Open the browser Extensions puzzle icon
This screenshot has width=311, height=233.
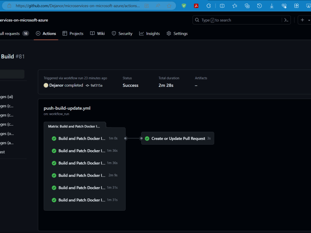[209, 6]
